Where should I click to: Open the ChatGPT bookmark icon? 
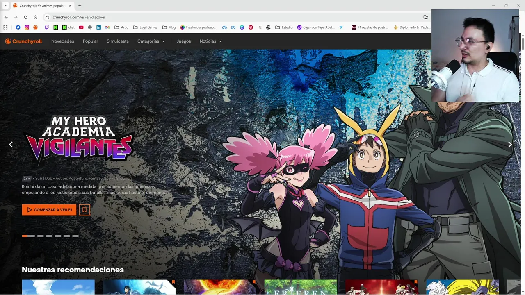tap(90, 27)
